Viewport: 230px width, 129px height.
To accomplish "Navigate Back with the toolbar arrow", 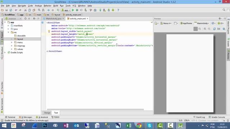I will click(49, 10).
